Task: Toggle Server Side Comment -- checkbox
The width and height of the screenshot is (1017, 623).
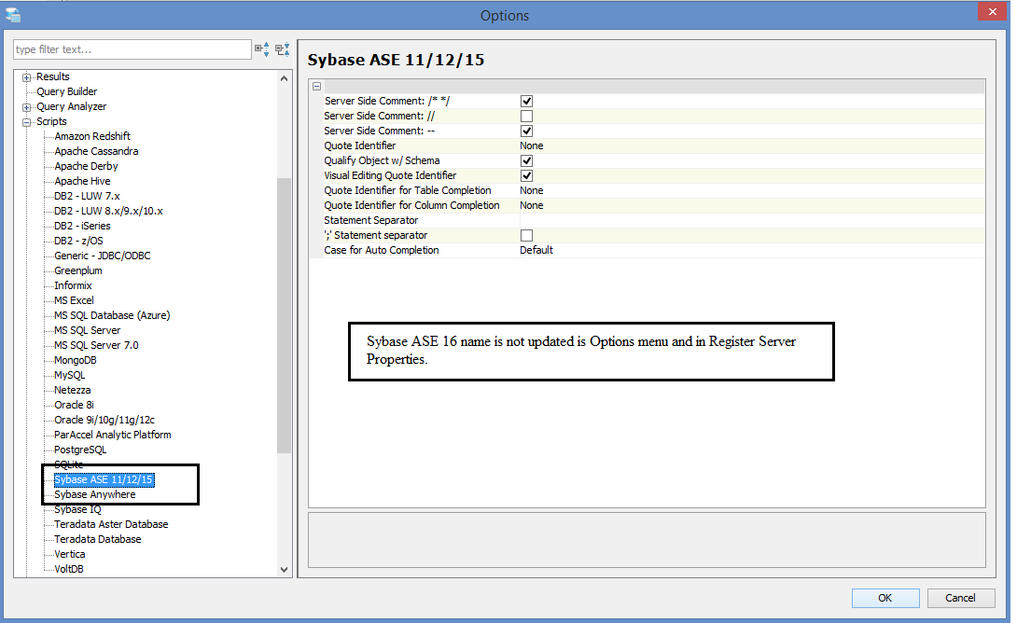Action: [526, 131]
